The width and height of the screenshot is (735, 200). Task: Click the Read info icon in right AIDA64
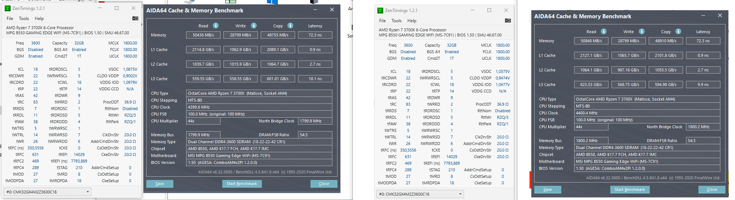click(x=604, y=31)
